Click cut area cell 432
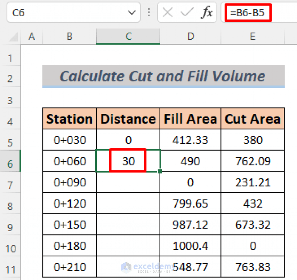The width and height of the screenshot is (297, 280). tap(253, 203)
